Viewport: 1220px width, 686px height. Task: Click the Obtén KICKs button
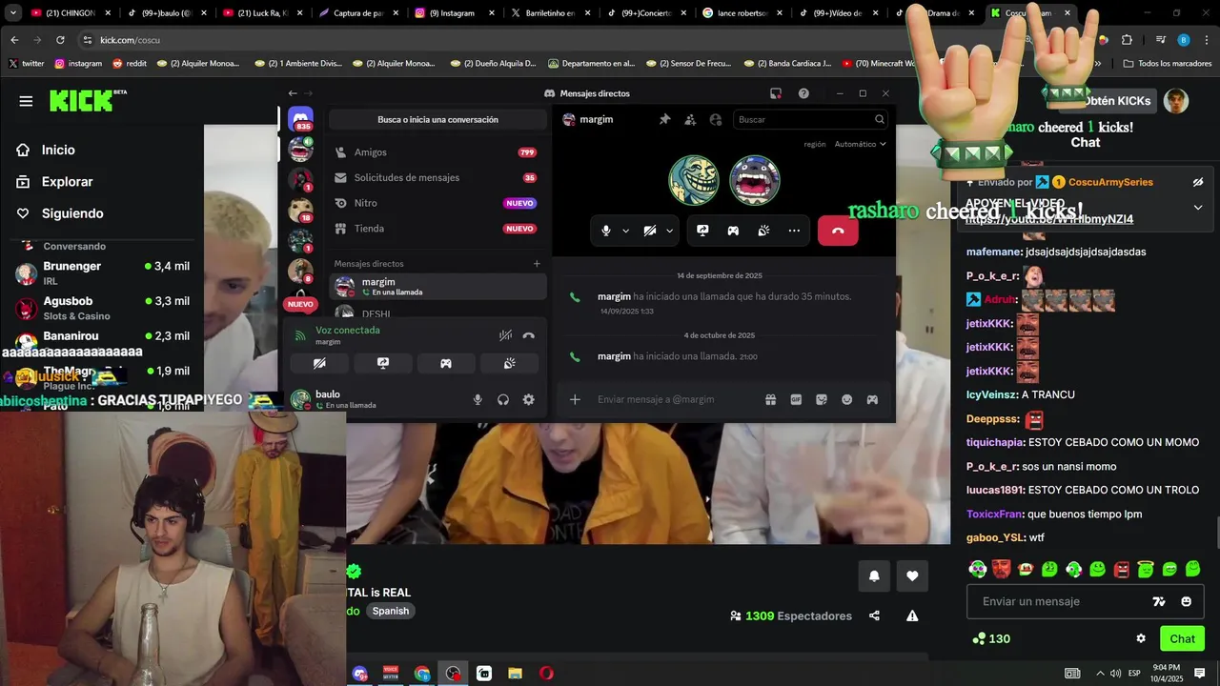click(1108, 101)
